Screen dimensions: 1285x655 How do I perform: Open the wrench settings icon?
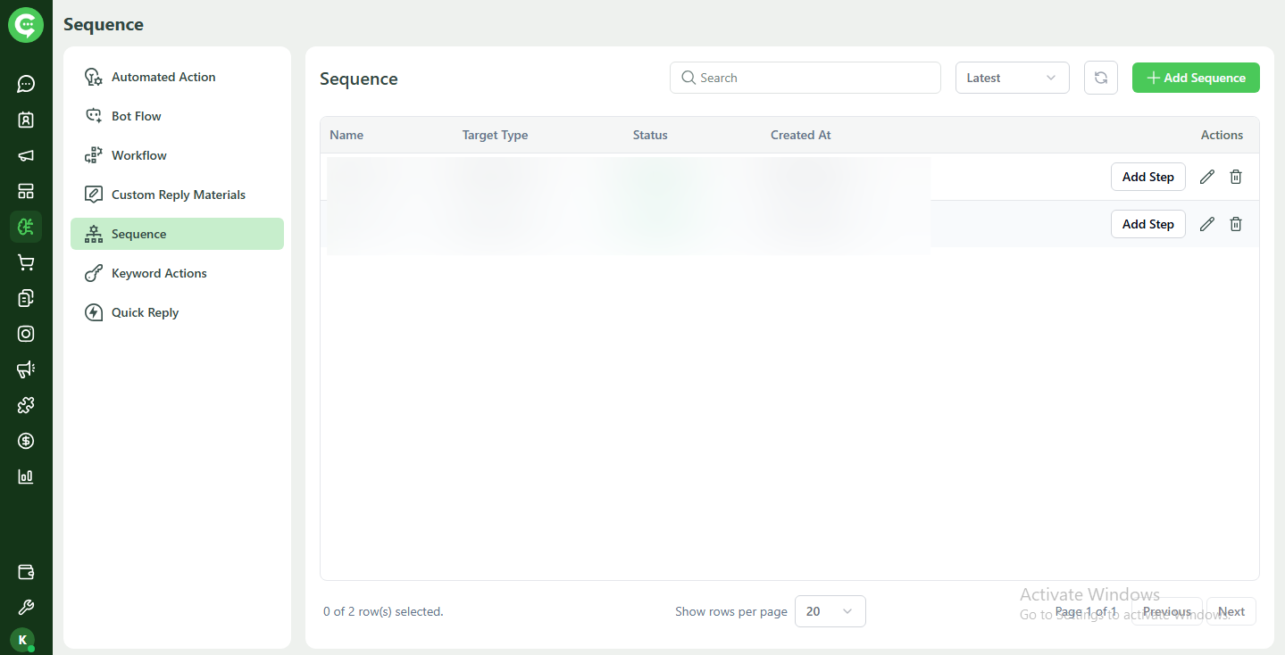point(26,607)
